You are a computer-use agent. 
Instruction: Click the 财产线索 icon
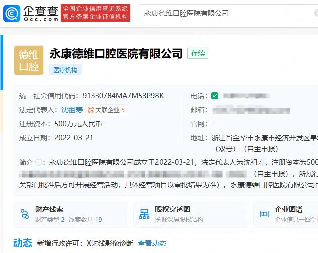click(25, 214)
